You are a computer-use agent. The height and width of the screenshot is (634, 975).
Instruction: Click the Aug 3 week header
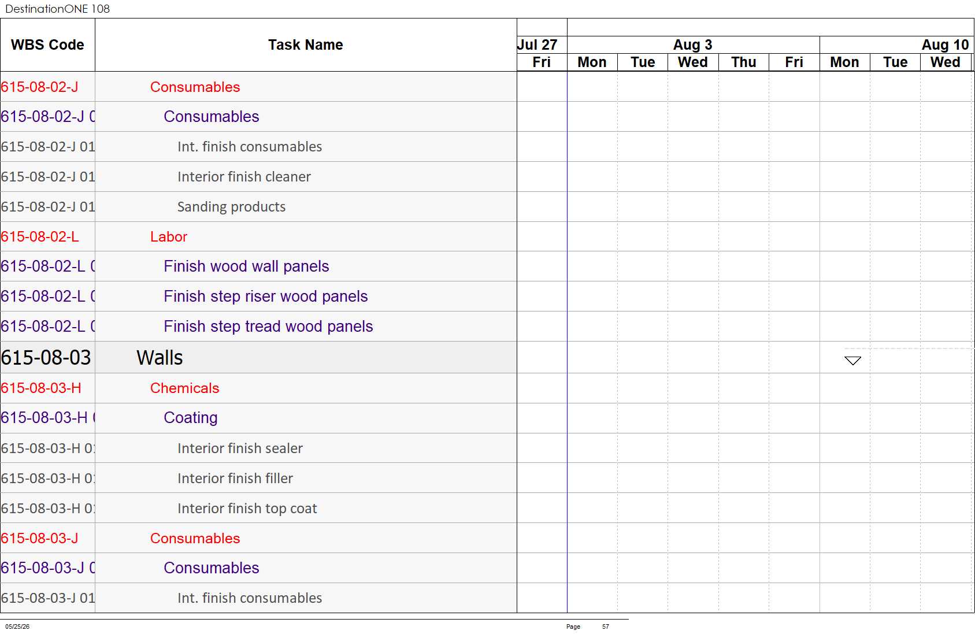(692, 45)
